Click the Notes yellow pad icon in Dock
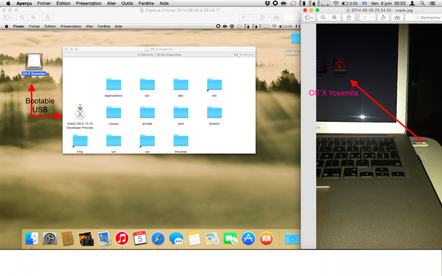Image resolution: width=442 pixels, height=276 pixels. [x=194, y=239]
